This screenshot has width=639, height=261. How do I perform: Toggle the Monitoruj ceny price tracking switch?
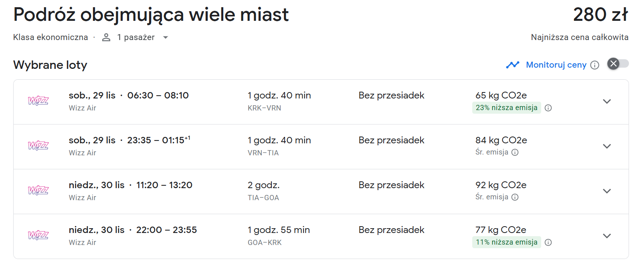point(618,64)
